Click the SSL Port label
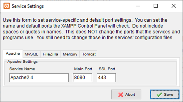Screen dimensions: 183x102 (x=107, y=69)
